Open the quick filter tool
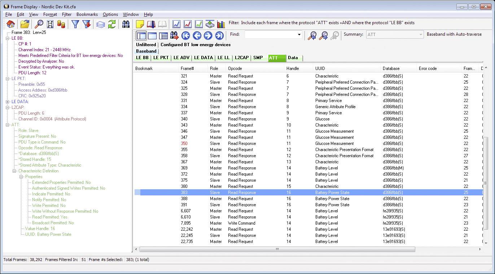495x274 pixels. pyautogui.click(x=87, y=24)
